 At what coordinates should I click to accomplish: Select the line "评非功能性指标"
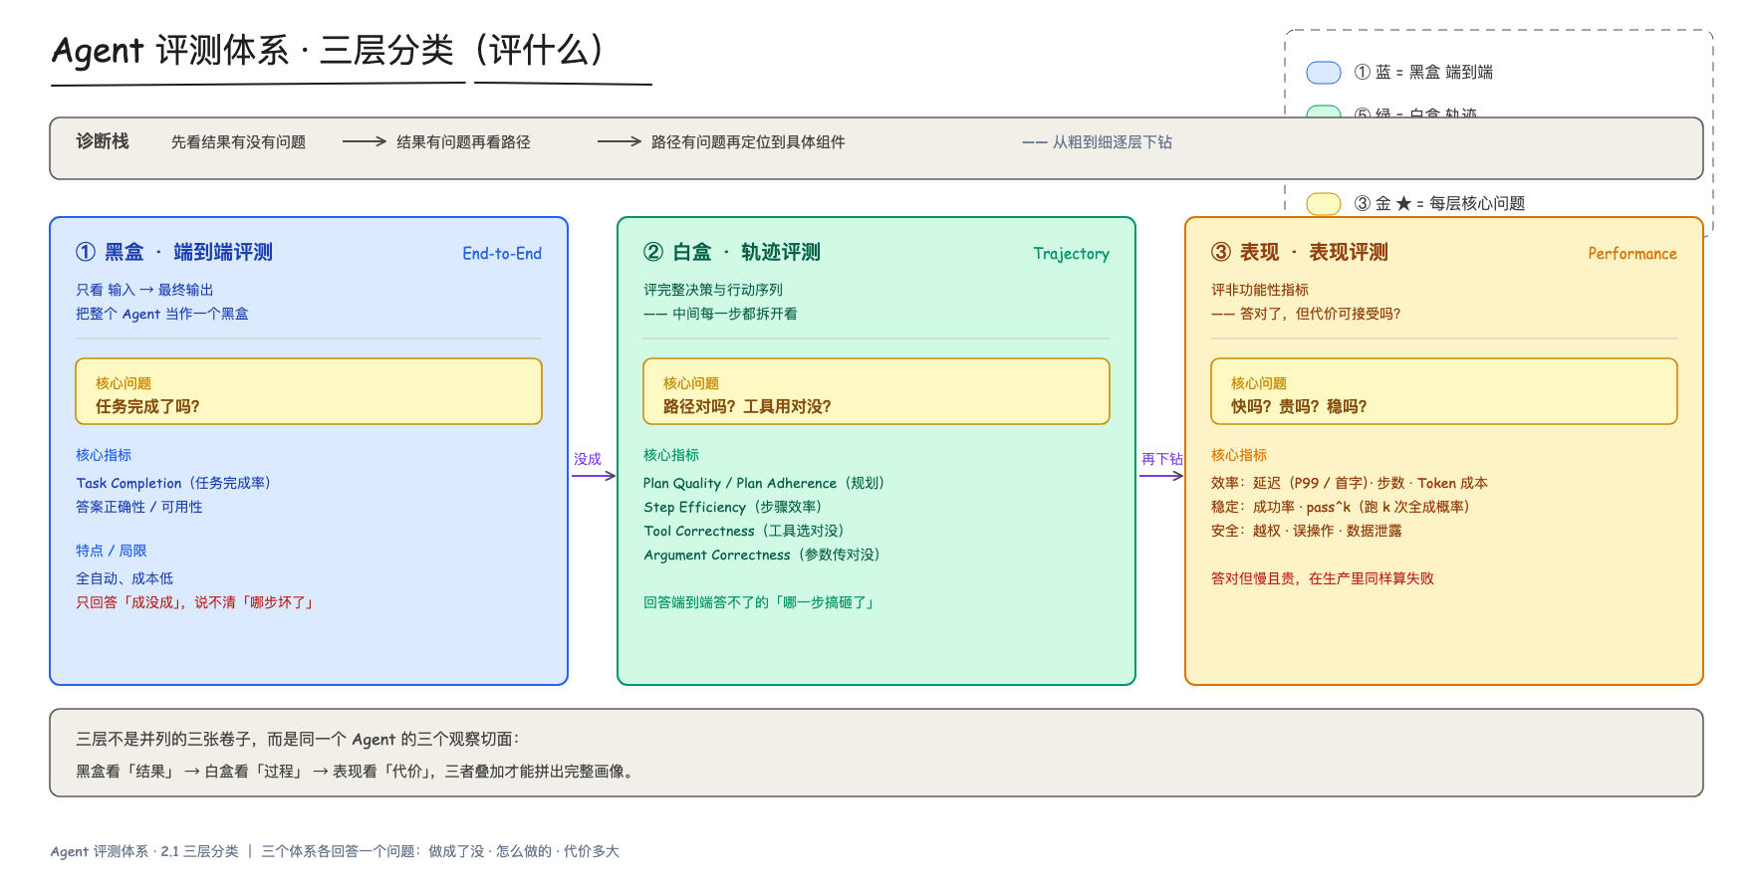pos(1260,290)
